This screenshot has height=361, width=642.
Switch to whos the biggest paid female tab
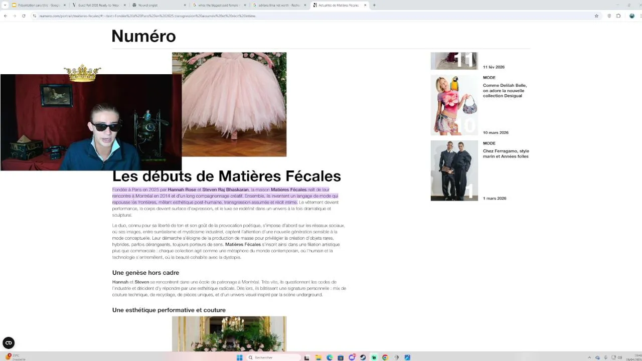coord(219,5)
